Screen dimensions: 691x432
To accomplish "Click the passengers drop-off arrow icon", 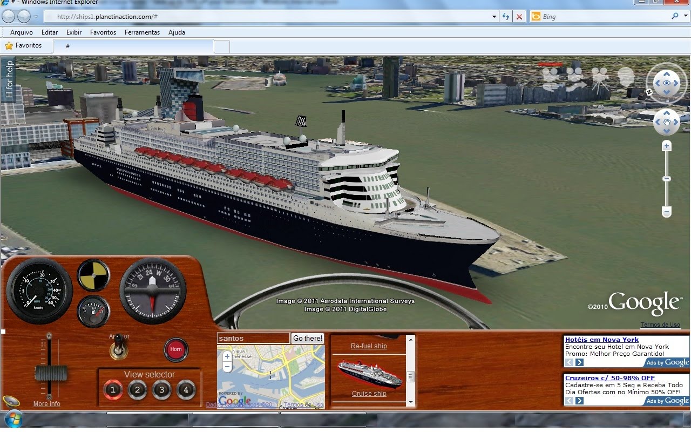I will click(x=576, y=82).
